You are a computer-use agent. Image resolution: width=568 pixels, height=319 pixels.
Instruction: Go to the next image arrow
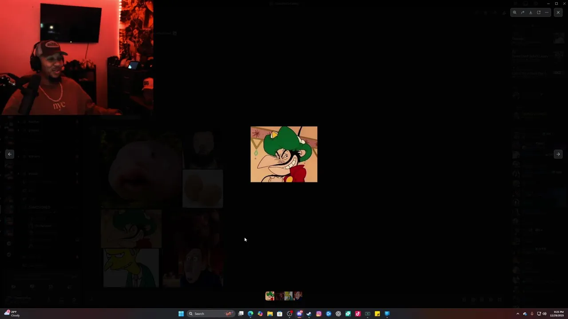pos(558,154)
